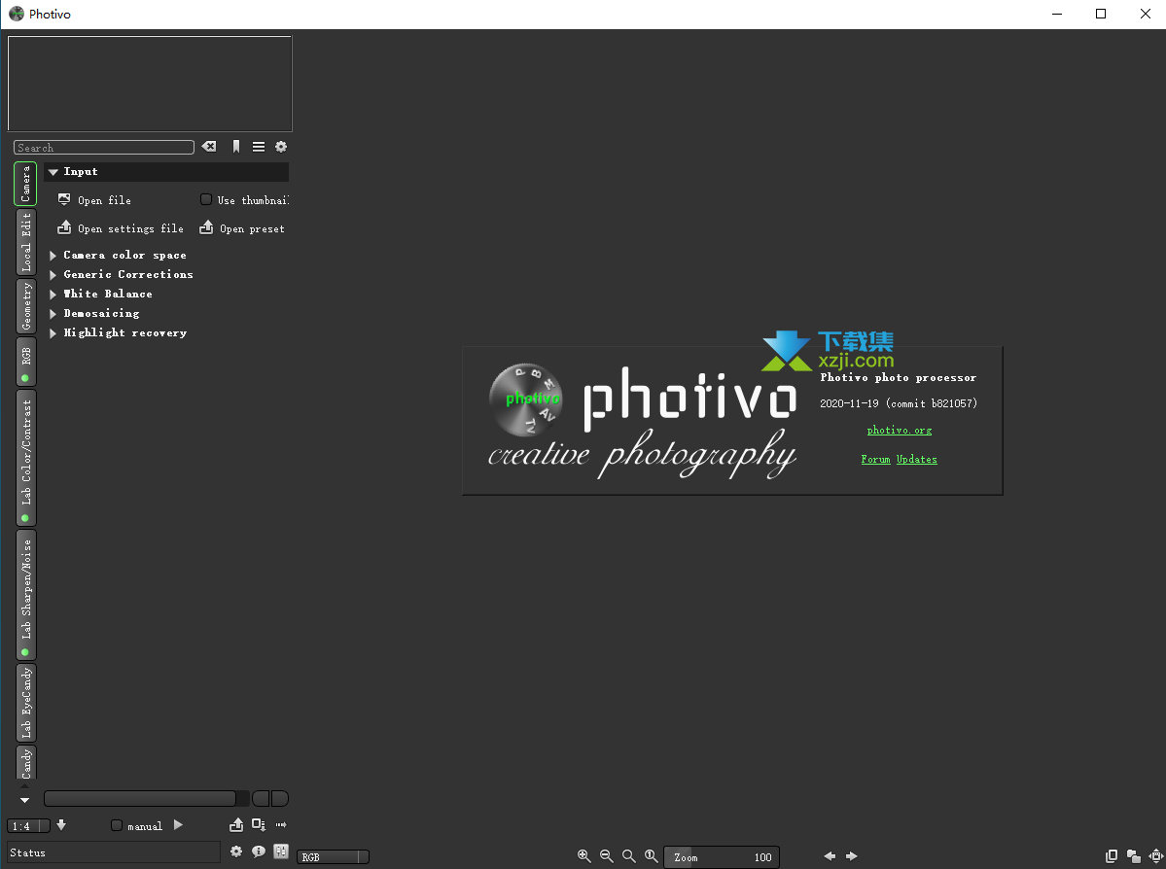Click the overlapping windows icon at bottom right
The height and width of the screenshot is (869, 1166).
(x=1133, y=856)
